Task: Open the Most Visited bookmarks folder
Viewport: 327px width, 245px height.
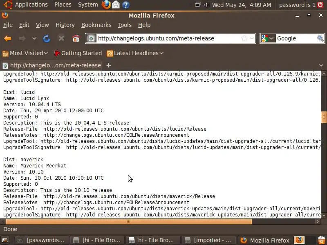Action: 25,53
